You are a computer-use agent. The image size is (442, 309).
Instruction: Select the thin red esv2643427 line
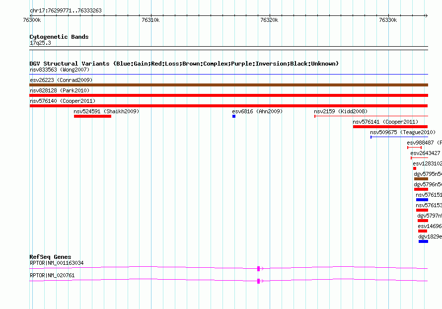(420, 158)
